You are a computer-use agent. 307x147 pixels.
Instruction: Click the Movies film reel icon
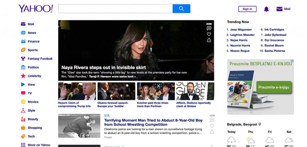tap(23, 102)
